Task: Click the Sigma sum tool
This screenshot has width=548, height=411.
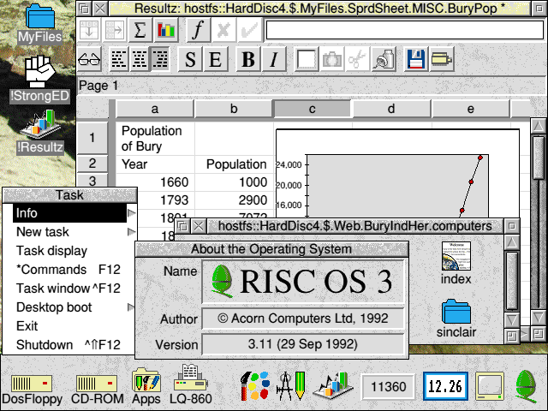Action: [140, 30]
